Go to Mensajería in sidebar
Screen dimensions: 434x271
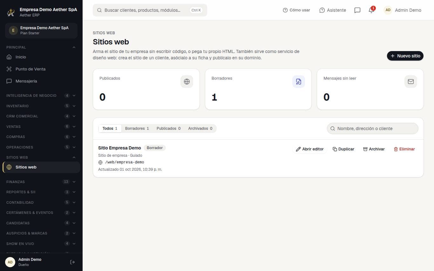tap(41, 81)
